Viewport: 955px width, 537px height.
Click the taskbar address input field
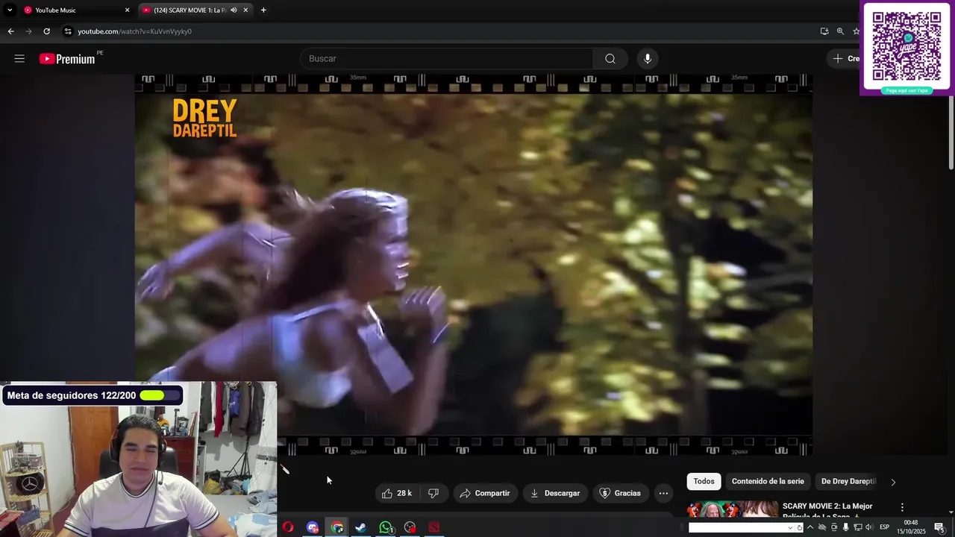(737, 527)
